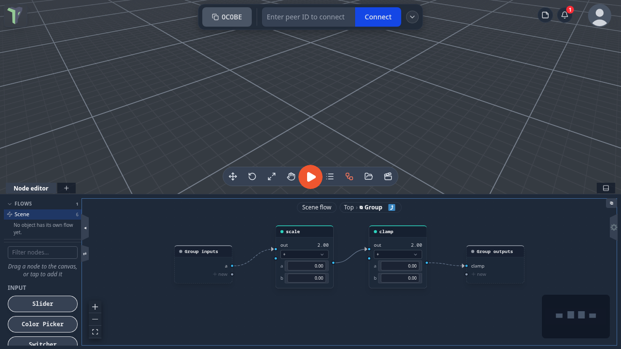This screenshot has height=349, width=621.
Task: Add new port in Group outputs node
Action: pyautogui.click(x=479, y=274)
